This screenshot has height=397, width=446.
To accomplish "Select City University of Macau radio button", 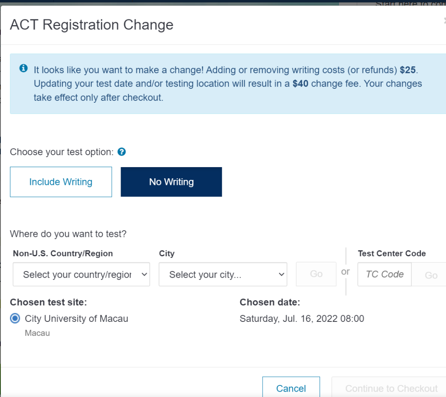I will pyautogui.click(x=15, y=318).
